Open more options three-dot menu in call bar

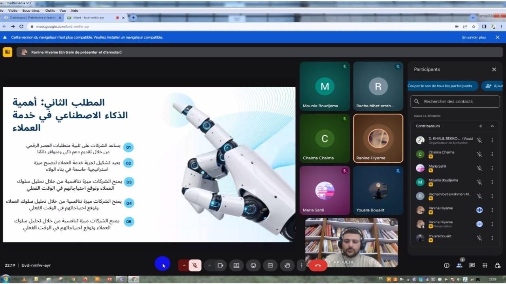[301, 265]
